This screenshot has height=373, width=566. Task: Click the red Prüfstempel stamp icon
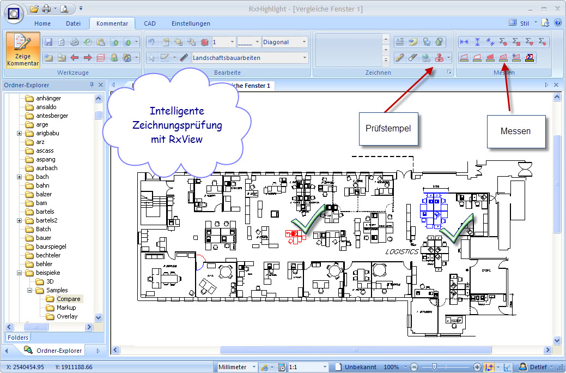(x=439, y=57)
